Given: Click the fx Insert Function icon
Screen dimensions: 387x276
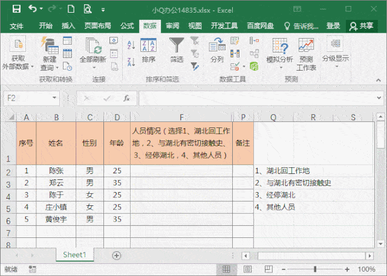Looking at the screenshot, I should coord(126,98).
